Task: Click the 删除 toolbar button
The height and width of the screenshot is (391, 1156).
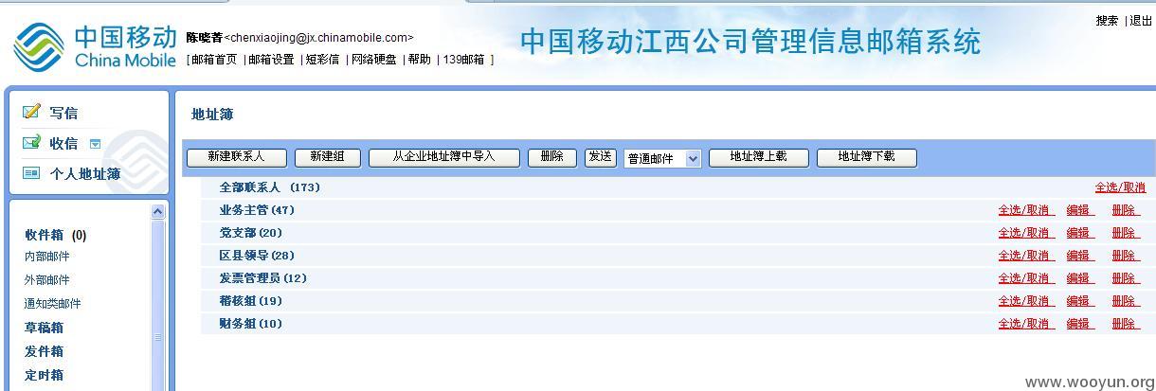Action: tap(552, 157)
